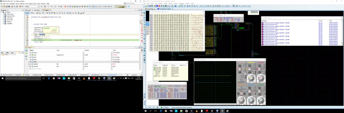Viewport: 344px width, 113px height.
Task: Expand the Header Files tree node
Action: 3,14
